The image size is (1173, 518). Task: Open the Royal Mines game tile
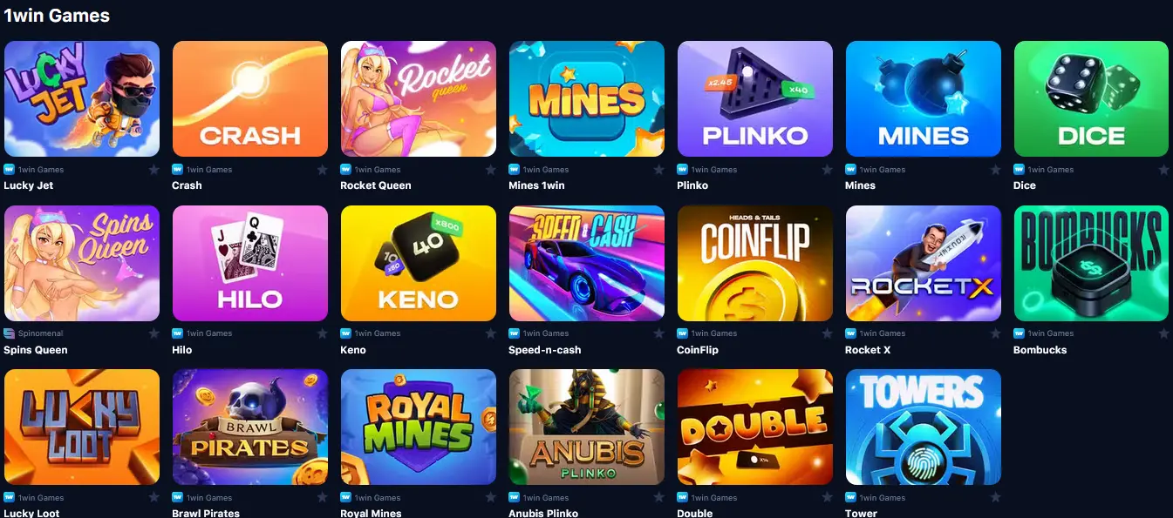pos(419,427)
